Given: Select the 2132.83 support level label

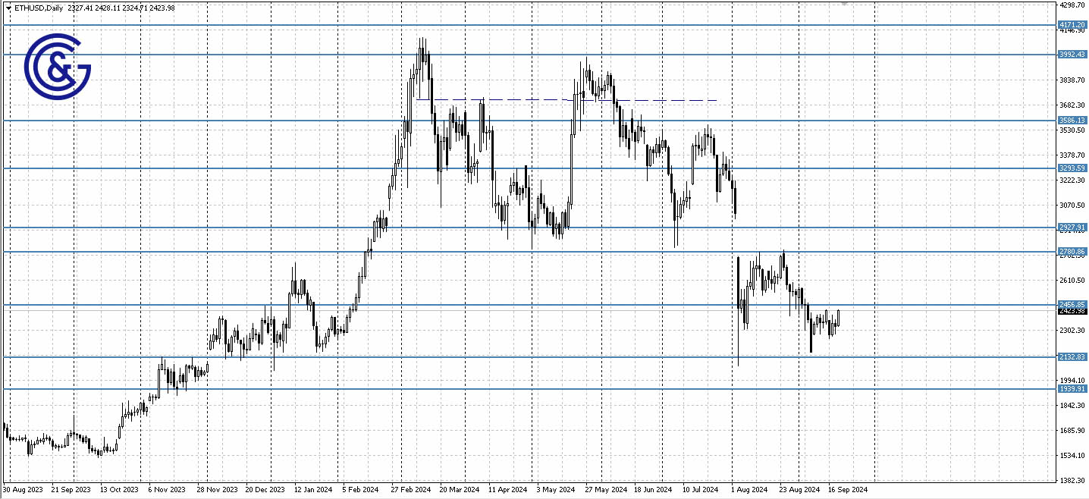Looking at the screenshot, I should pyautogui.click(x=1072, y=356).
